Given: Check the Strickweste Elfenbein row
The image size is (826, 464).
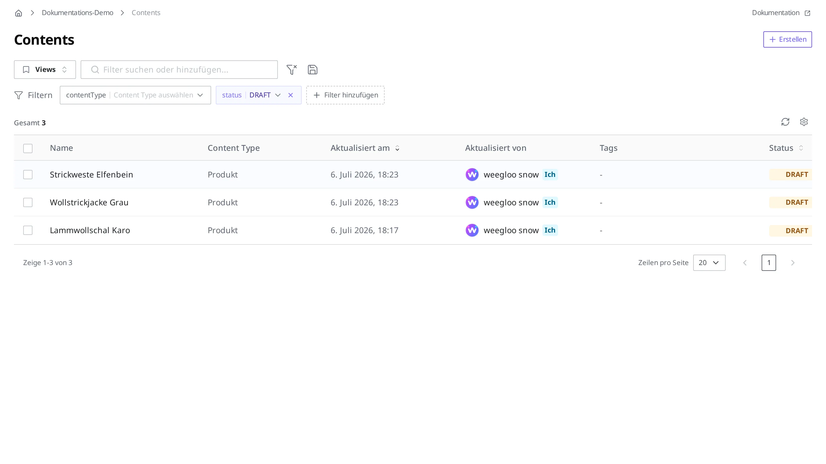Looking at the screenshot, I should point(28,175).
